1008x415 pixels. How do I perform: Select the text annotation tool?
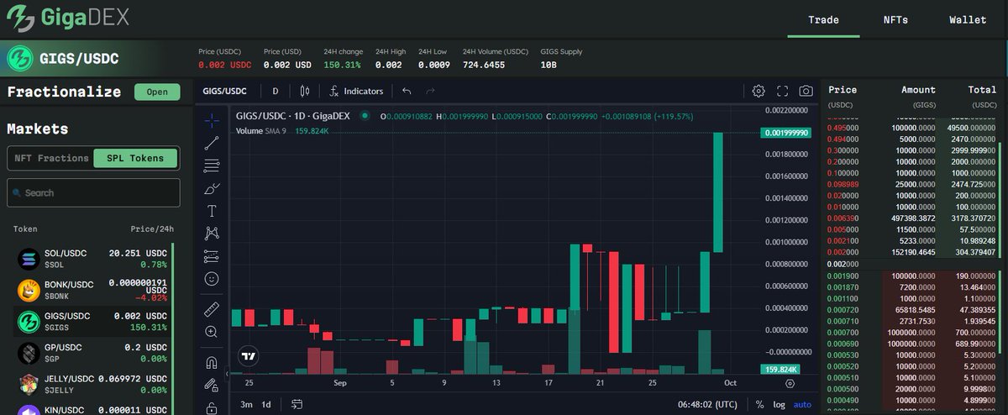[x=212, y=211]
